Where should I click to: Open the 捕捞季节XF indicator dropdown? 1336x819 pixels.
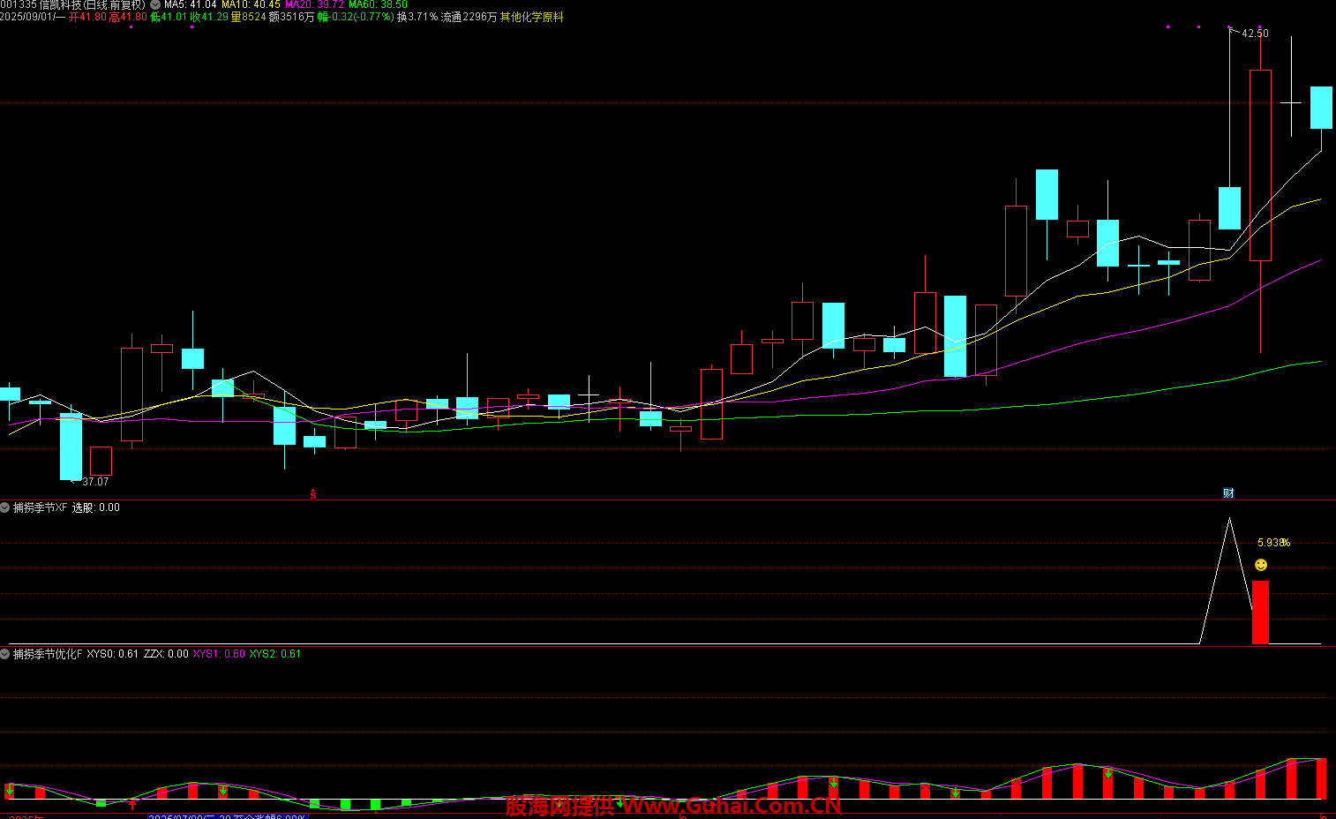(5, 507)
